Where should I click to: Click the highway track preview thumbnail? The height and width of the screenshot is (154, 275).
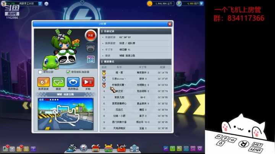click(66, 114)
